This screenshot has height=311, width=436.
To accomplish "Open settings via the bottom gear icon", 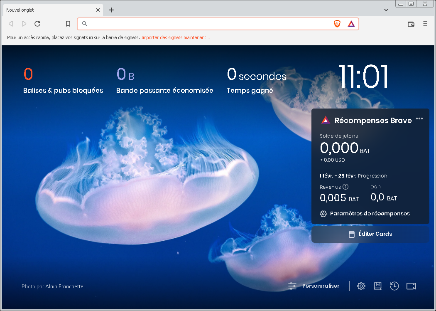I will [361, 286].
